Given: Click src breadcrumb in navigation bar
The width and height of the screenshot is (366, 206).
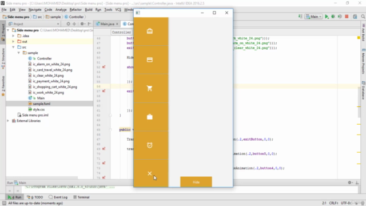Looking at the screenshot, I should point(38,17).
